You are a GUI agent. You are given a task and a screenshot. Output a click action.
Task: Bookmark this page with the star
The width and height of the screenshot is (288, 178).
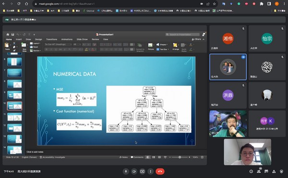coord(215,4)
